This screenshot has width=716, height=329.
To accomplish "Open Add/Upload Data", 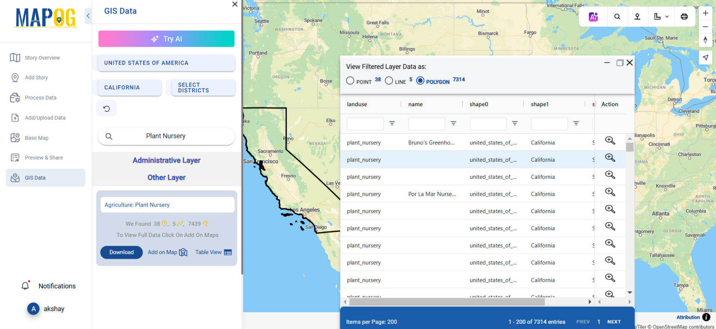I will click(15, 117).
